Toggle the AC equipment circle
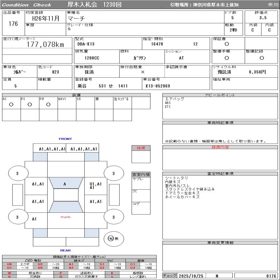 pyautogui.click(x=11, y=105)
